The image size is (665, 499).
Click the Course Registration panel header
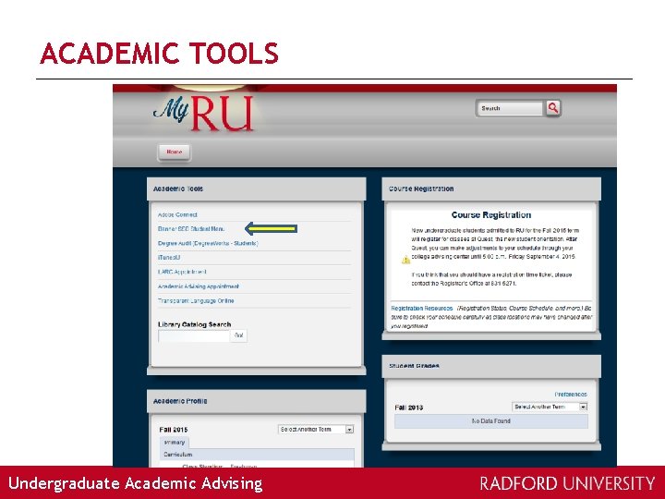click(491, 189)
